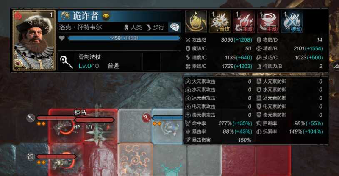Toggle the yellow eye icon next to 诡诈者

106,16
